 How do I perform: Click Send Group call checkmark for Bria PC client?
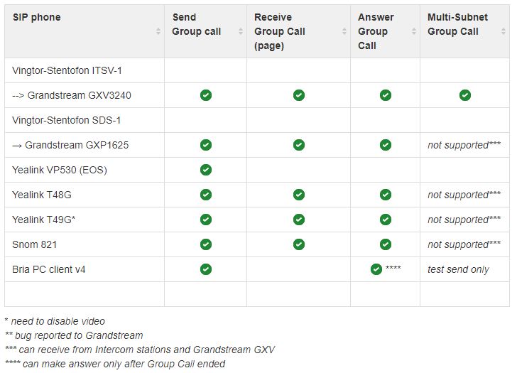coord(206,269)
